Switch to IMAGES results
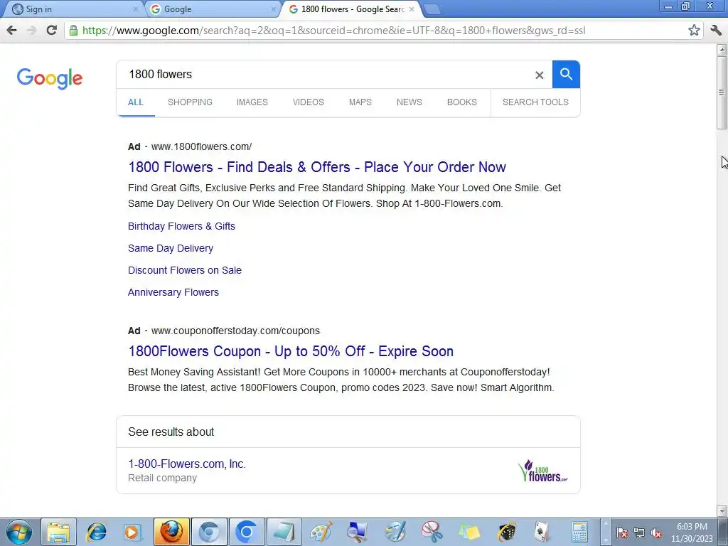 (252, 102)
